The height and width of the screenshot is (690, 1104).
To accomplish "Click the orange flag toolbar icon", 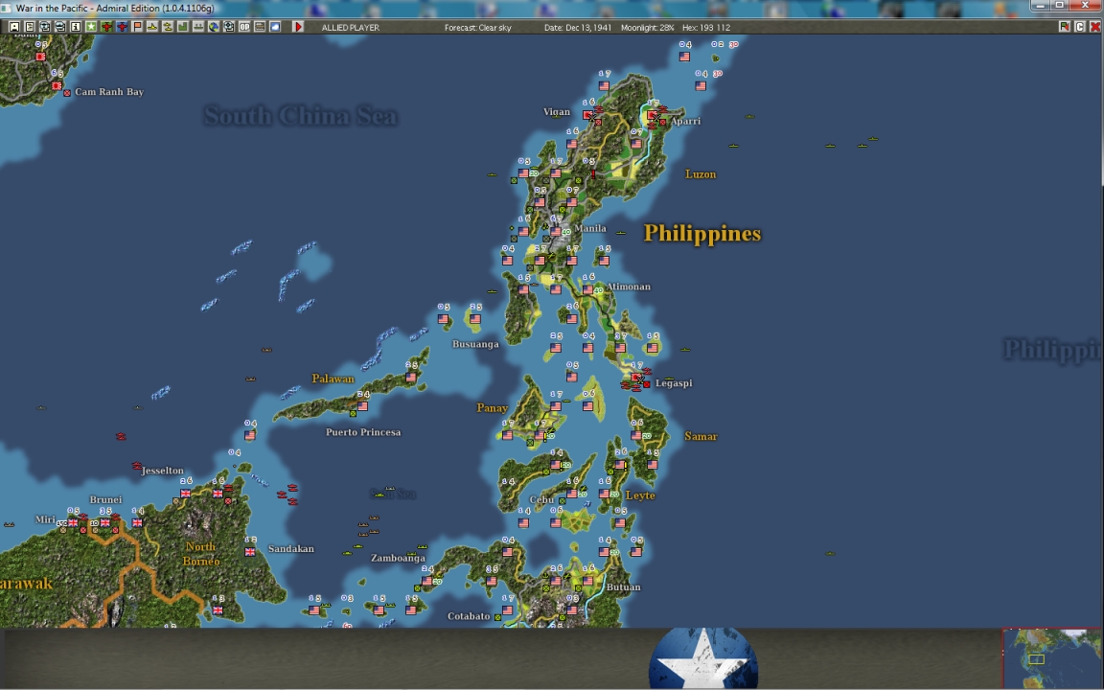I will tap(137, 27).
